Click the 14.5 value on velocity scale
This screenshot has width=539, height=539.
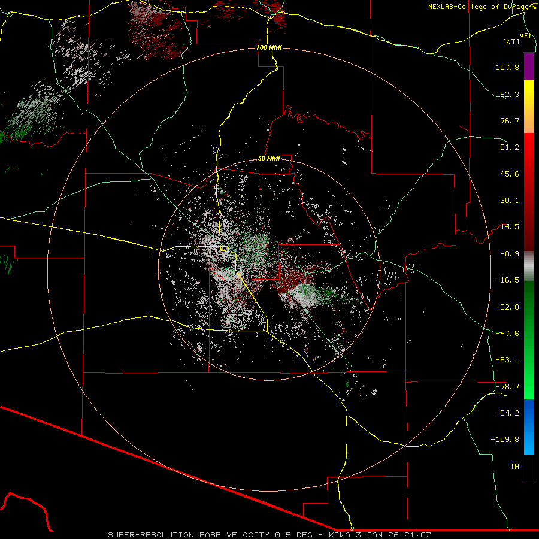click(510, 227)
